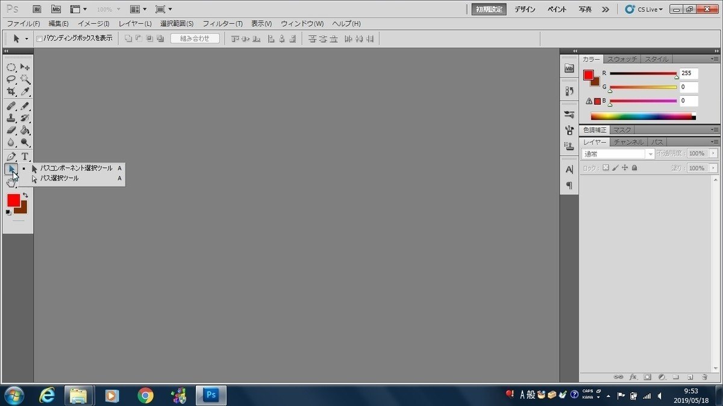Switch to the チャンネル tab
This screenshot has width=723, height=406.
tap(629, 142)
